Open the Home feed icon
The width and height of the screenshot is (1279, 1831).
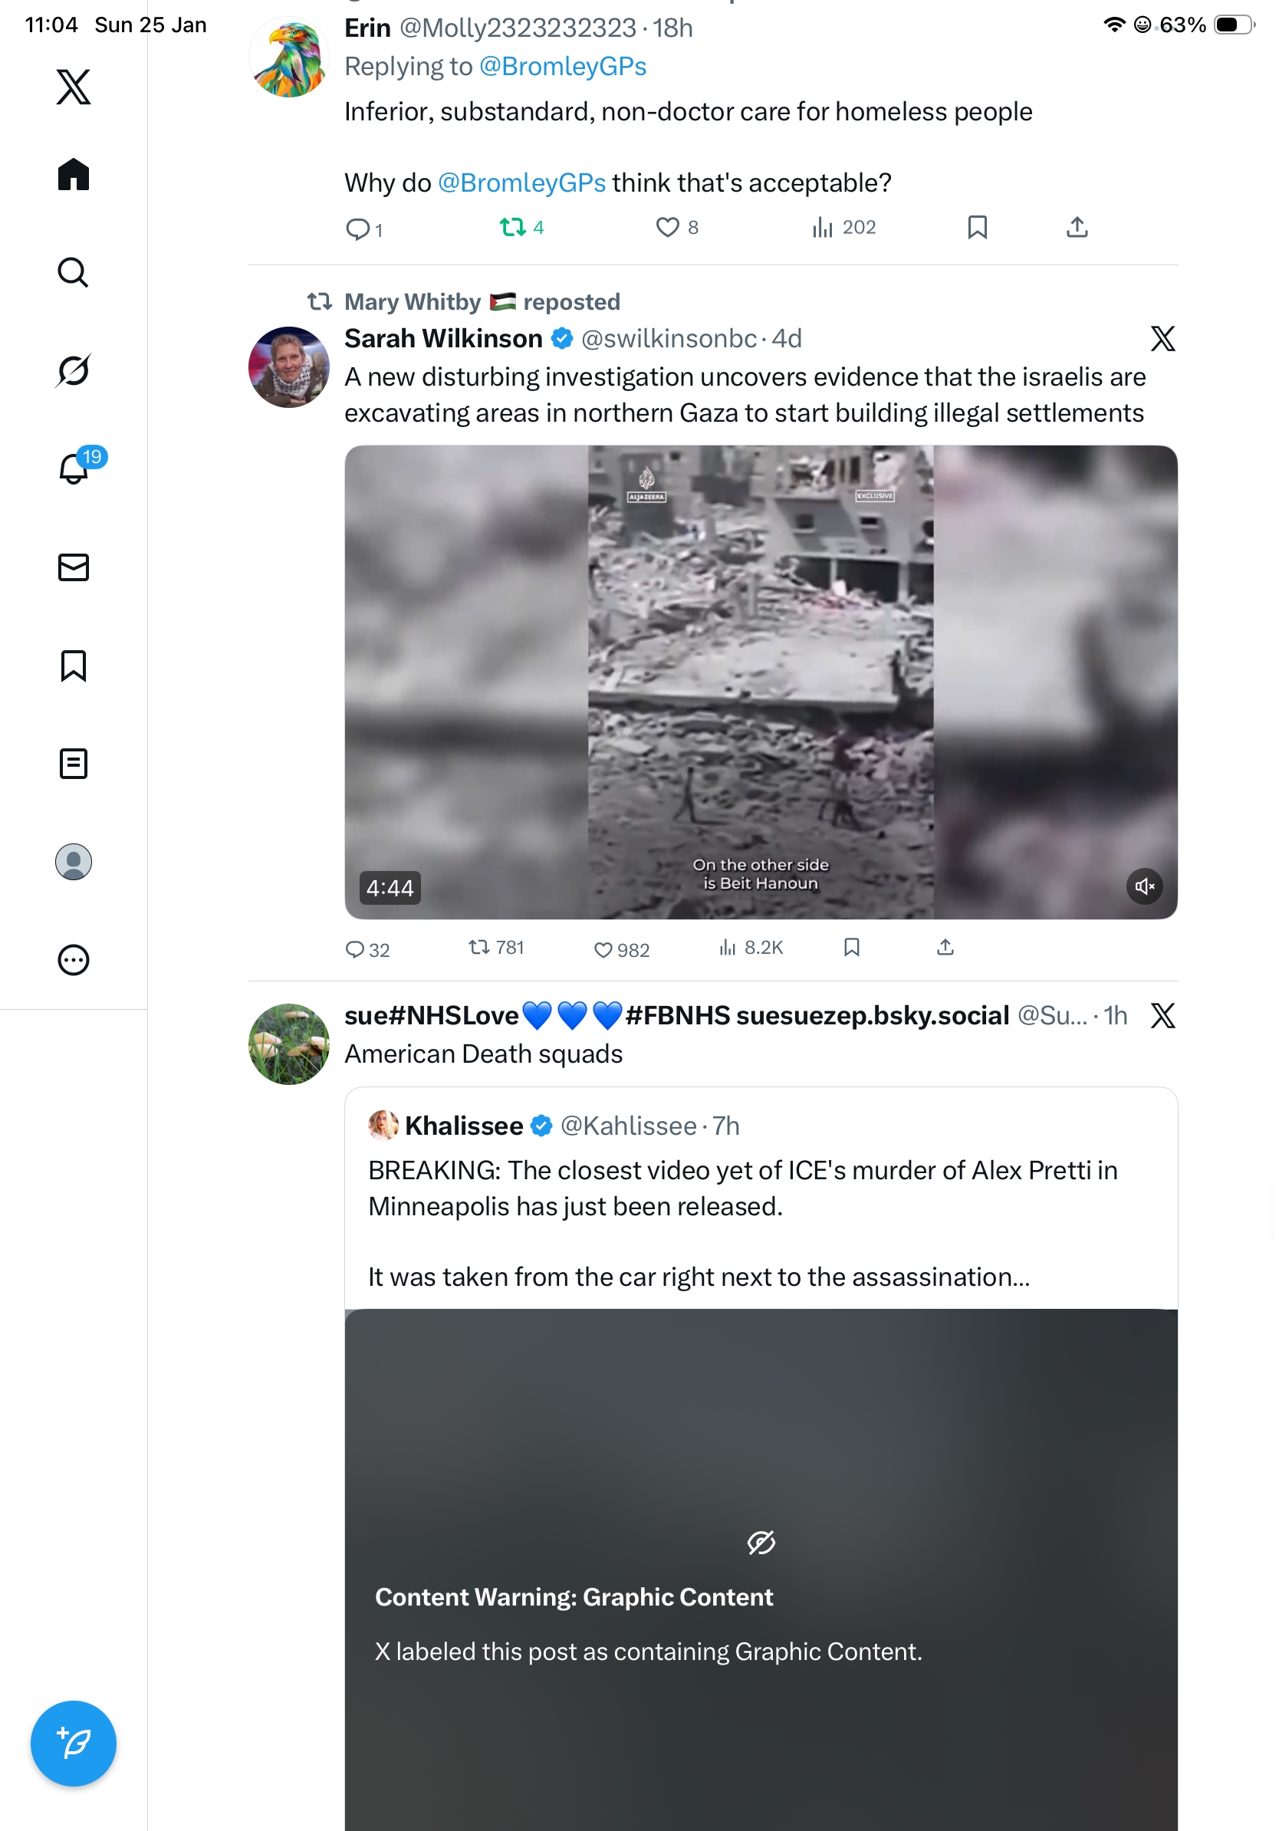click(74, 174)
